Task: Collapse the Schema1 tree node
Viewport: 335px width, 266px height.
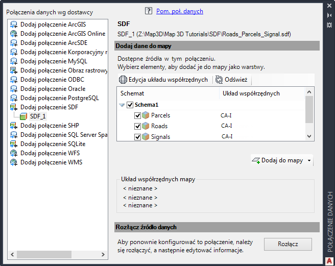Action: click(x=122, y=105)
